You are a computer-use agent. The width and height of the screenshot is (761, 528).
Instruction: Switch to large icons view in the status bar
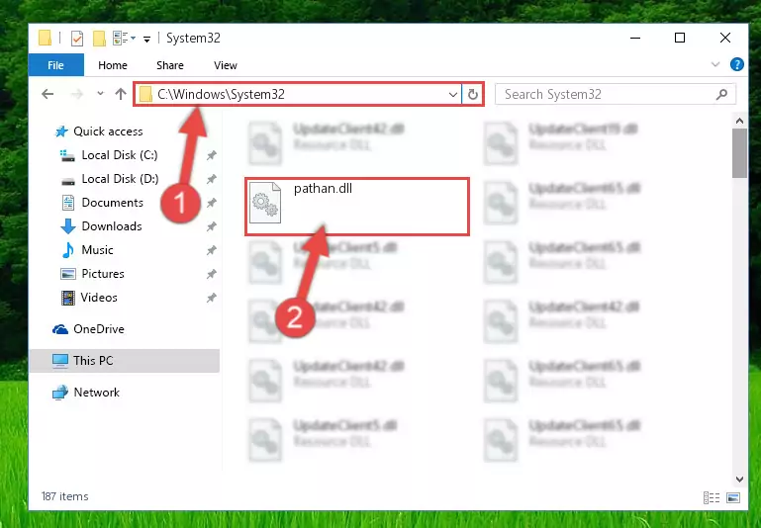pos(733,497)
